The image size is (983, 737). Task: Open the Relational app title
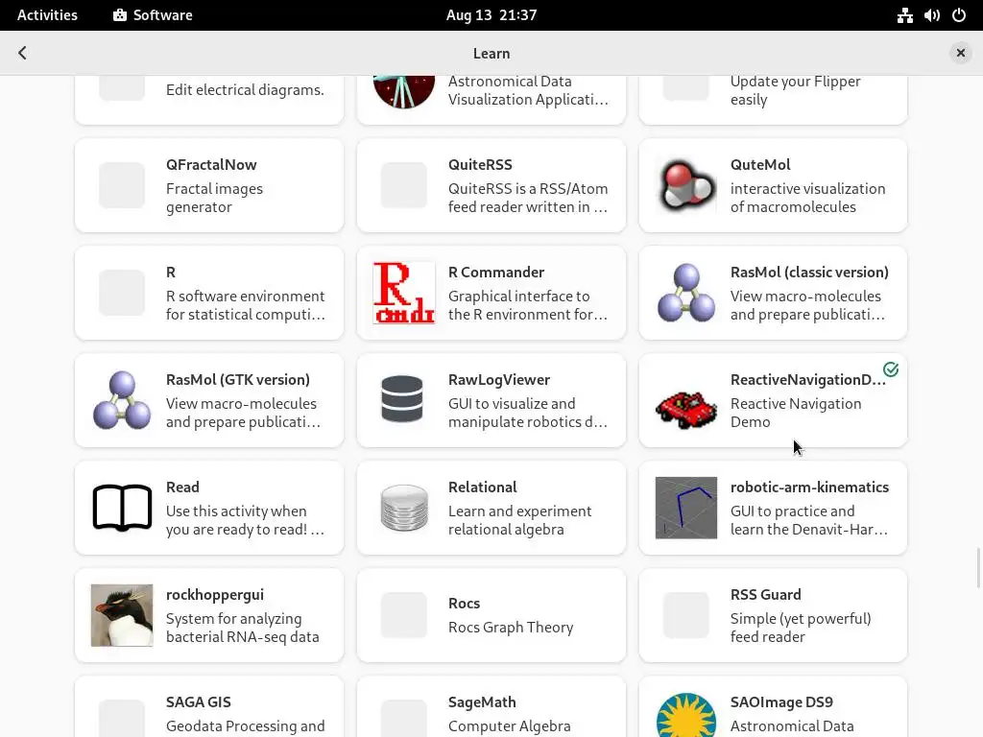point(483,487)
